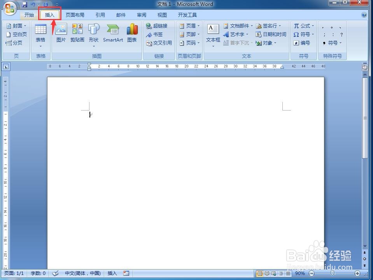Insert a 公式 equation
This screenshot has width=373, height=280.
304,26
